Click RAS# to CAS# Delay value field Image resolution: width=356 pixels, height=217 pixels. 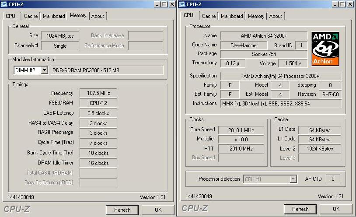coord(98,123)
